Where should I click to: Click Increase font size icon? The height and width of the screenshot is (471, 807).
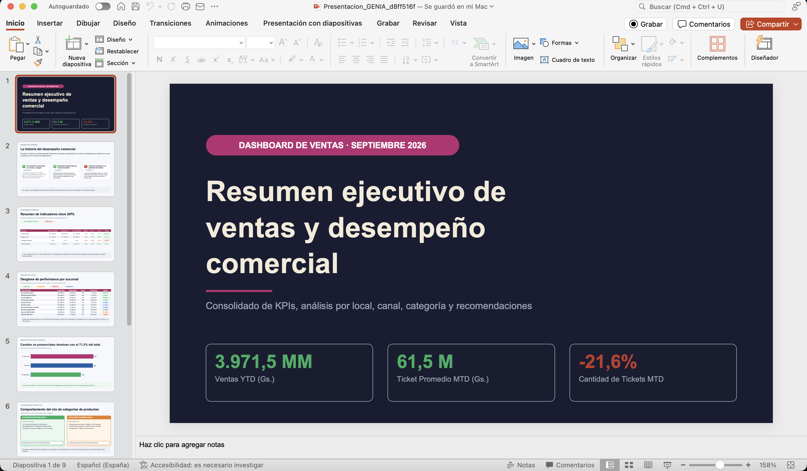(282, 42)
